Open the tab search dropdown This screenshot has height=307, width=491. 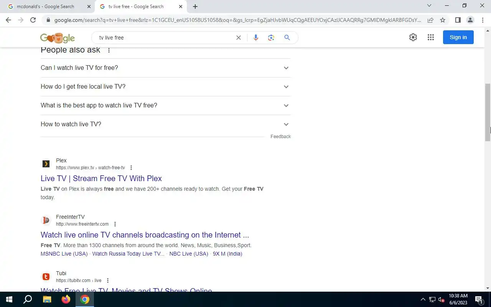pos(429,6)
